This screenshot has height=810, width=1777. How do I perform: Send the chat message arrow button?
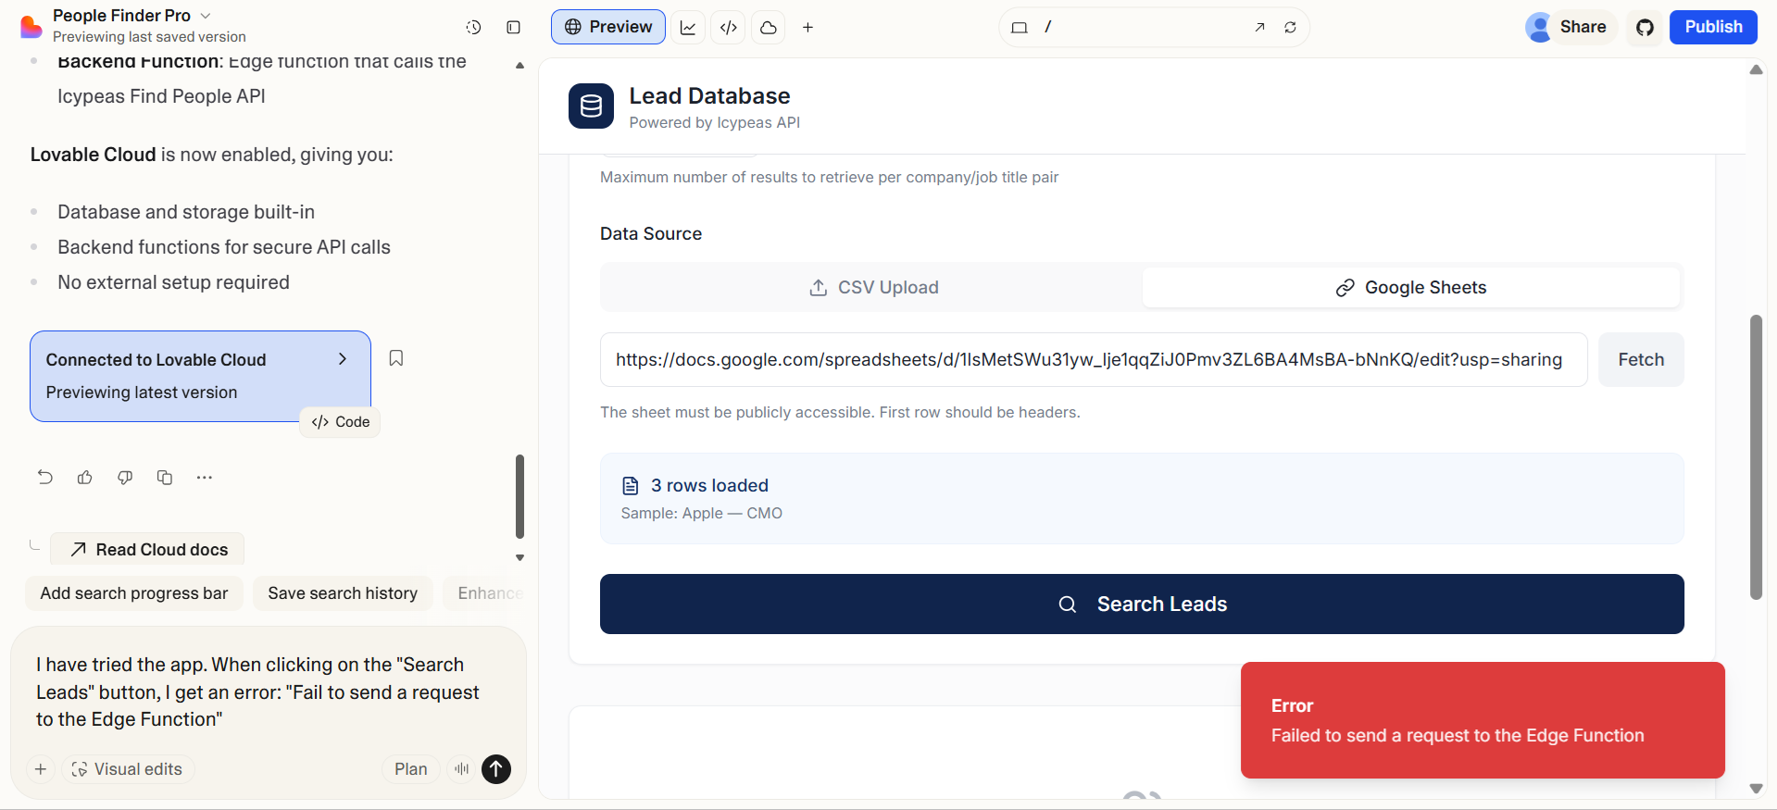496,769
